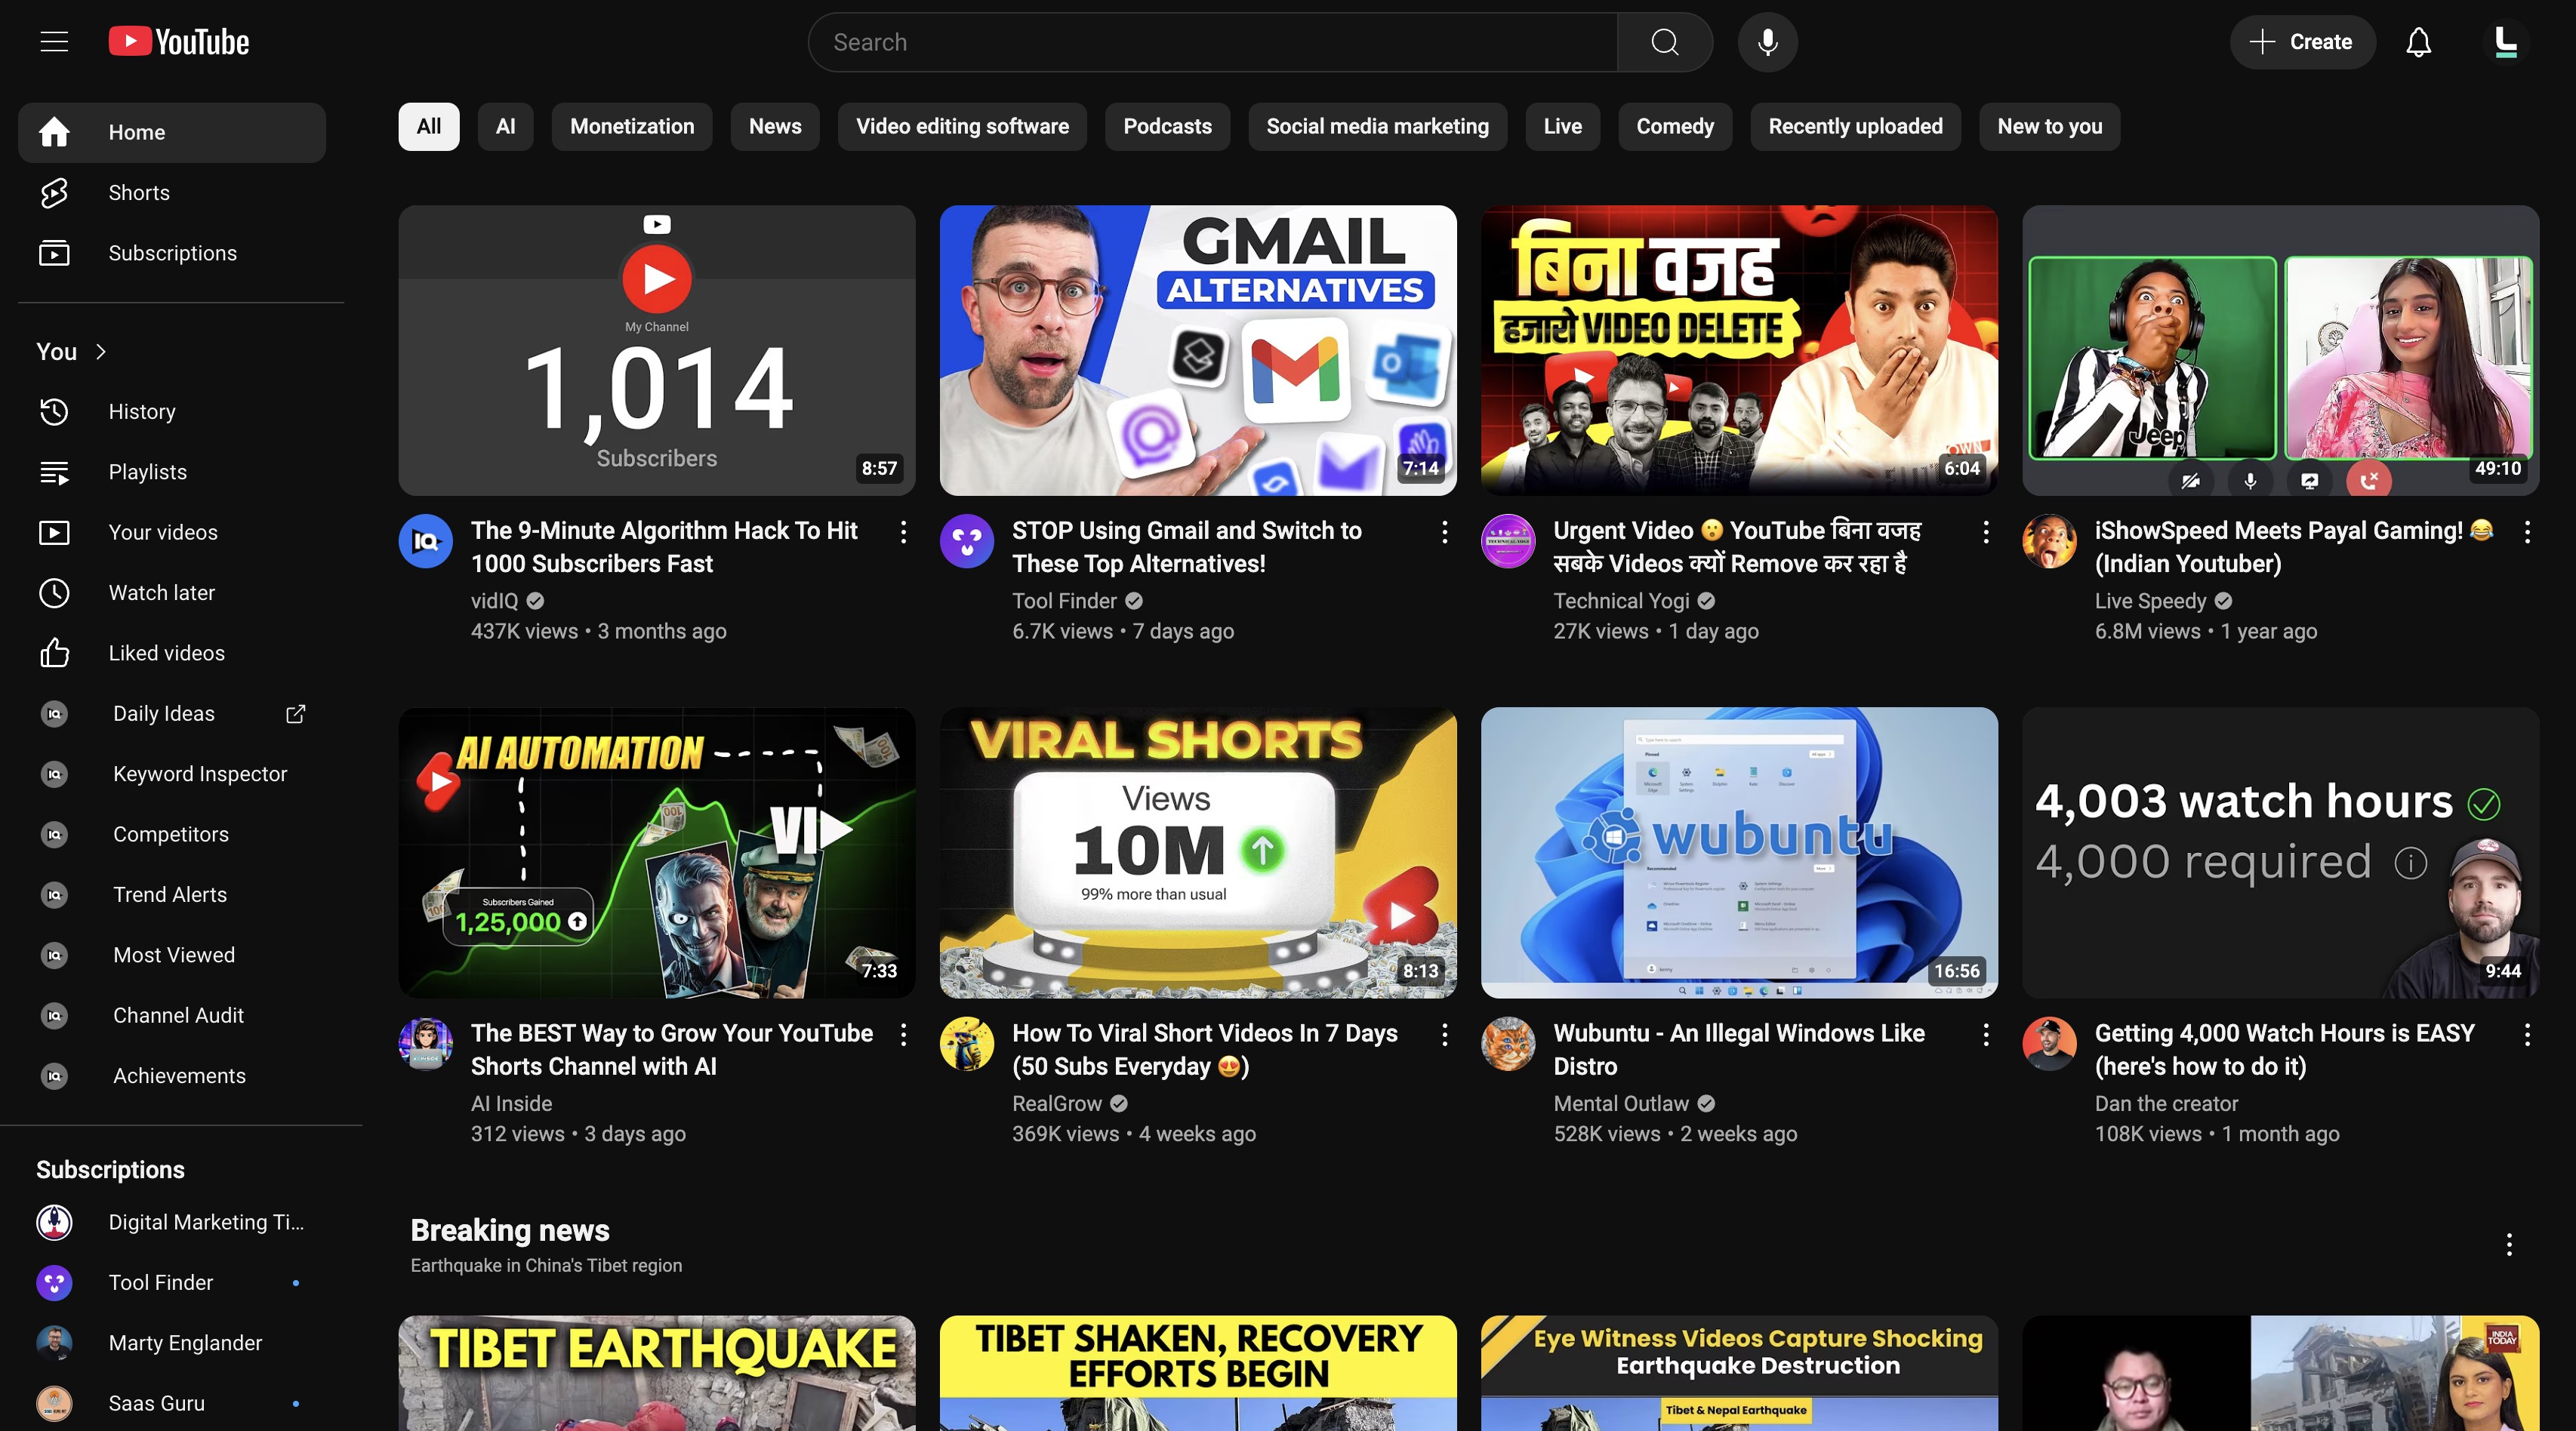The width and height of the screenshot is (2576, 1431).
Task: Open options for the Urgent Video by Technical Yogi
Action: click(x=1986, y=533)
